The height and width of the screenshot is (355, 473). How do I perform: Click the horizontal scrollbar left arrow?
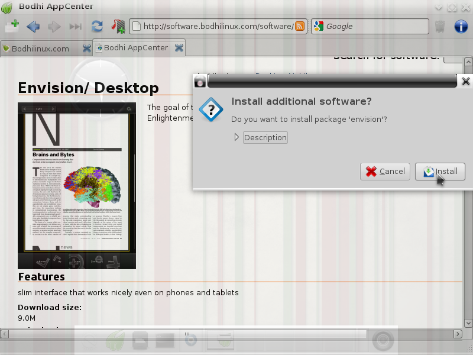pos(5,334)
